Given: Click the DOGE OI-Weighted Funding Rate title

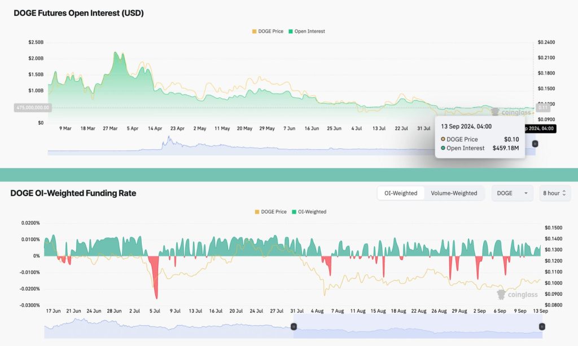Looking at the screenshot, I should [73, 193].
